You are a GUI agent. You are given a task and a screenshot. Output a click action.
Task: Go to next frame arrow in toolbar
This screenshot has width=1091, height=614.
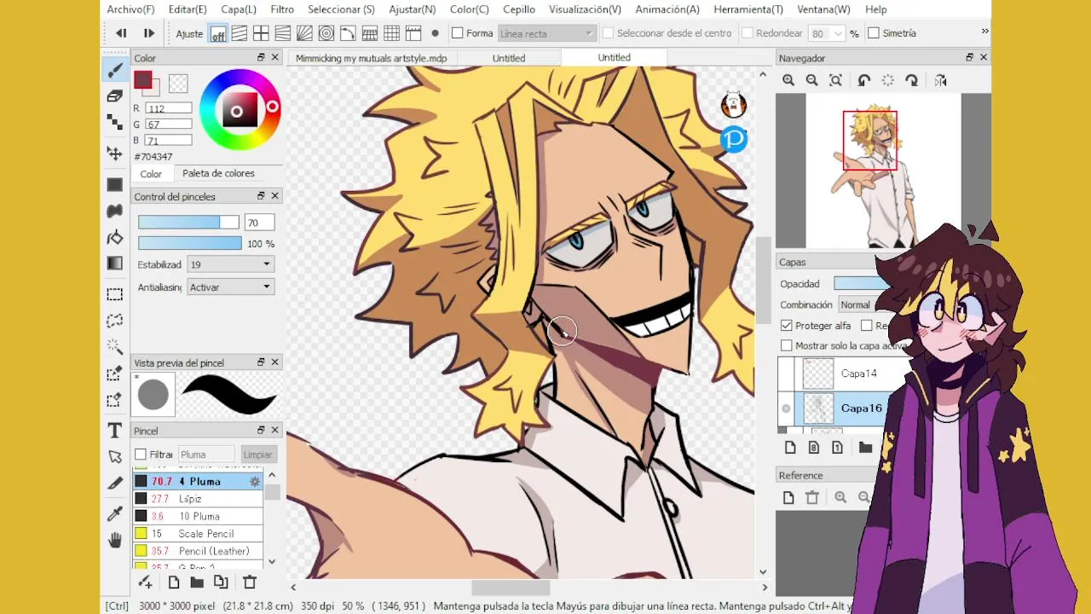[148, 33]
